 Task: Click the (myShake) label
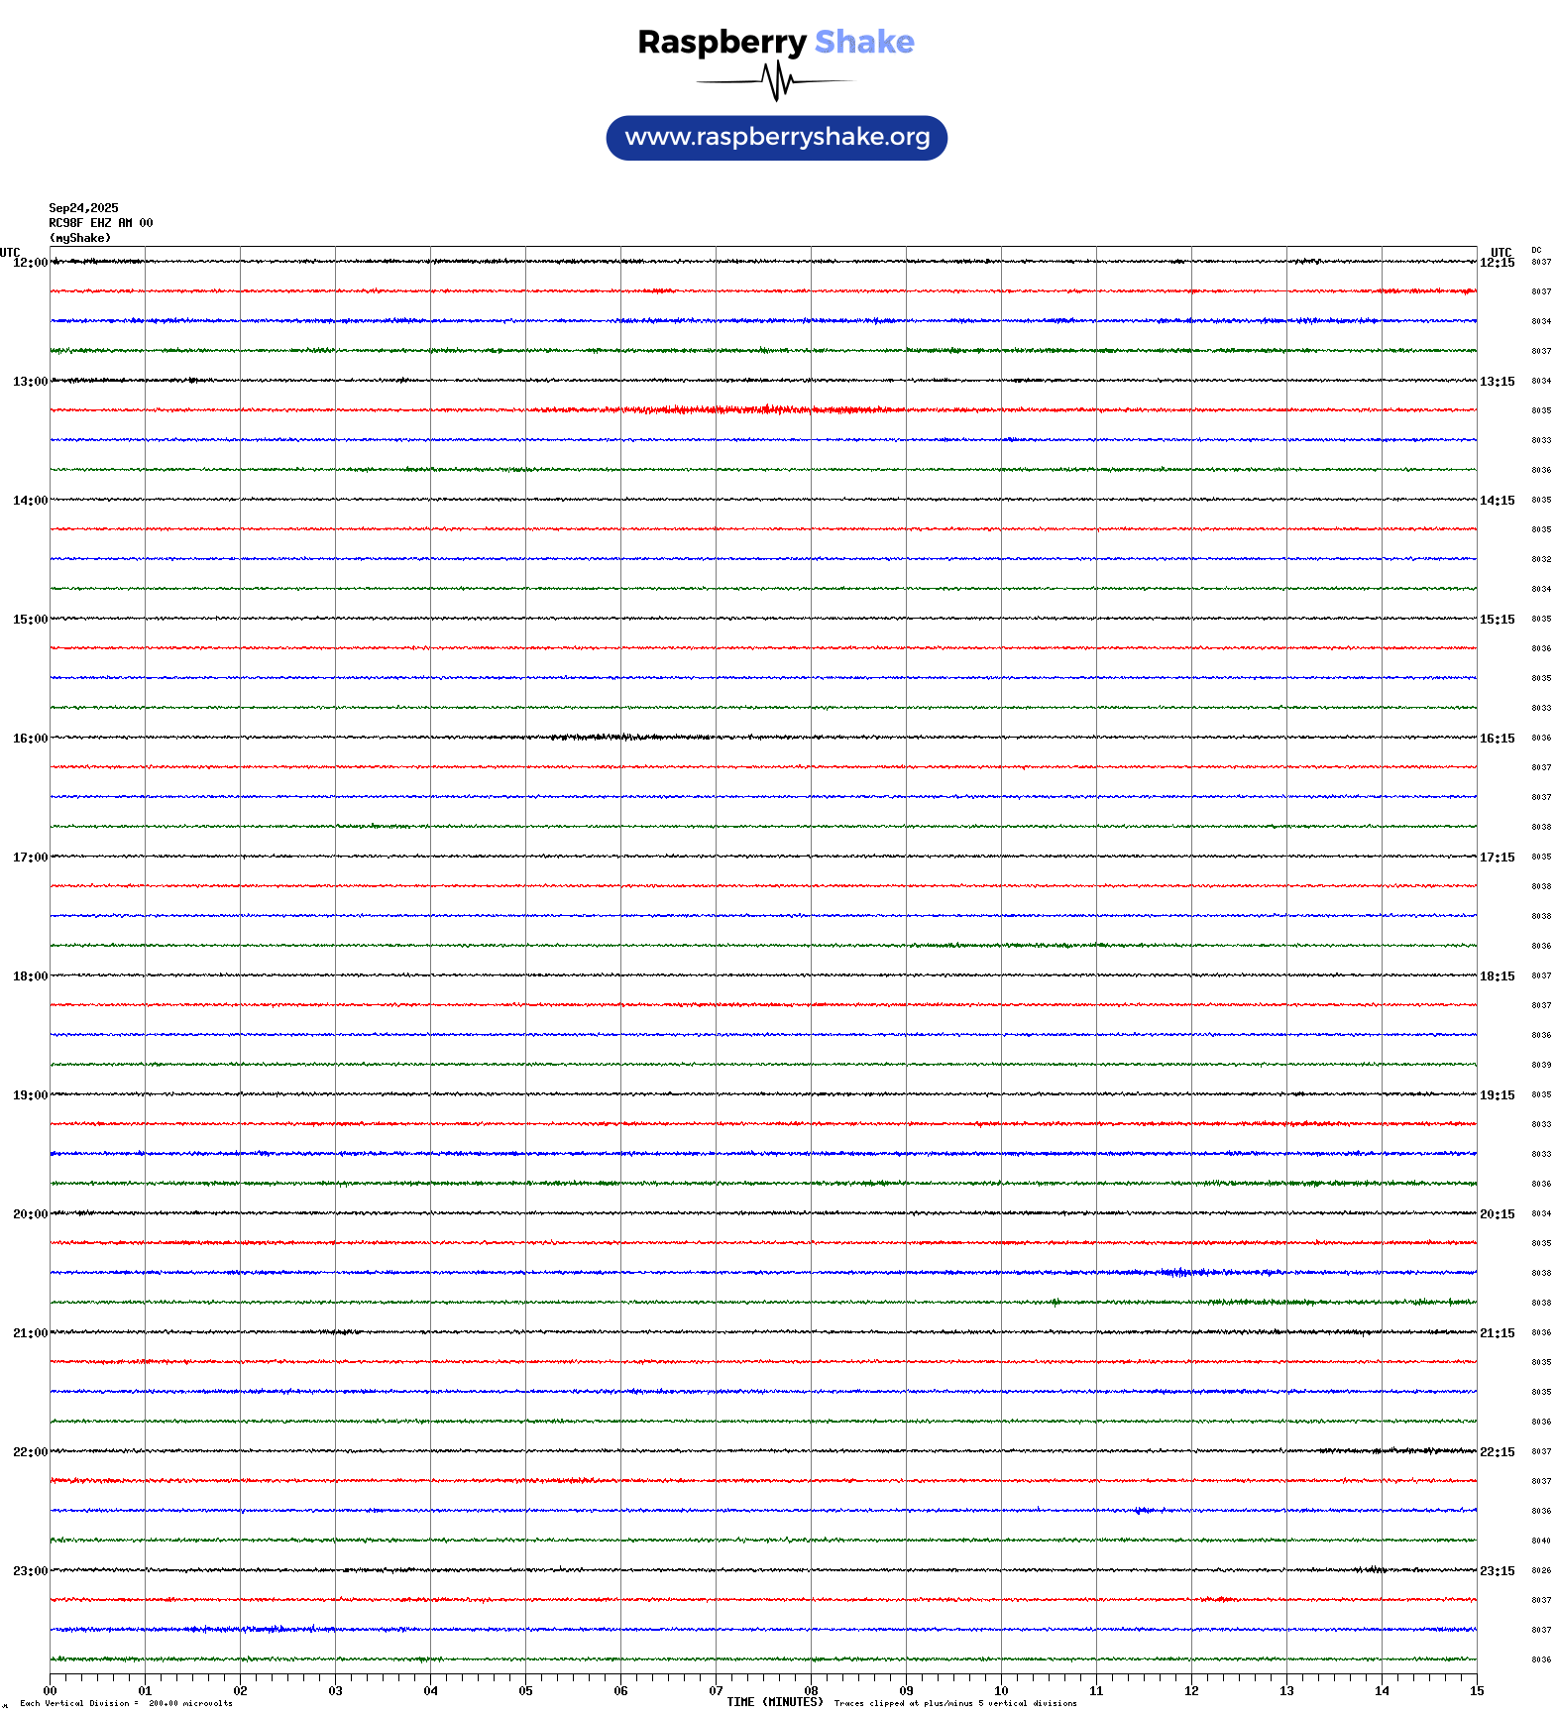[x=79, y=238]
